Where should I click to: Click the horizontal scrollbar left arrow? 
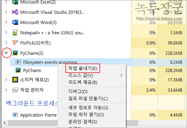5,123
